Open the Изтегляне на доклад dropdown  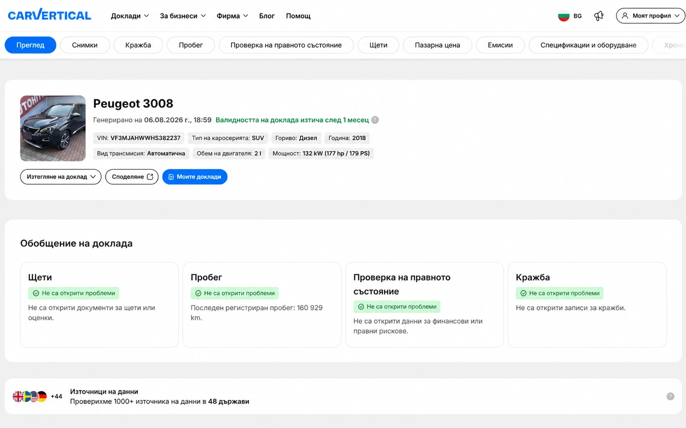coord(61,177)
